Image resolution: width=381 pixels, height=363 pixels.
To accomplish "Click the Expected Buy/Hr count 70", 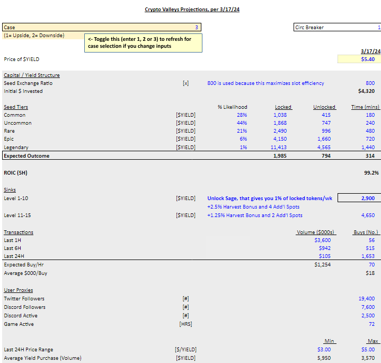I will (371, 264).
